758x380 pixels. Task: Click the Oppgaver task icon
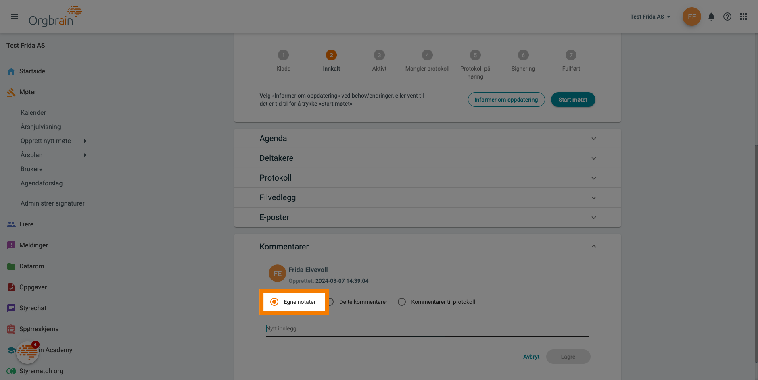[11, 287]
